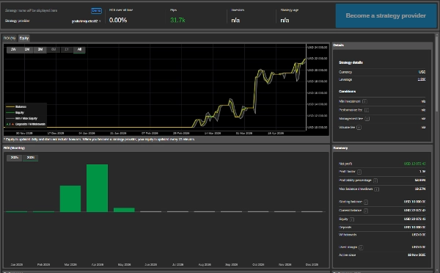Click Become a strategy provider button
Screen dimensions: 440x273
pyautogui.click(x=386, y=15)
